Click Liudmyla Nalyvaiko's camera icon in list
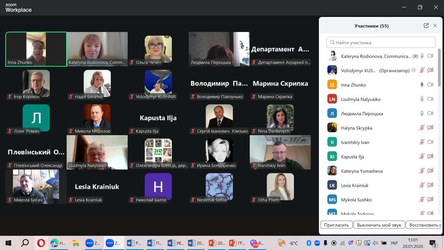Screen dimensions: 444x250 coord(430,99)
